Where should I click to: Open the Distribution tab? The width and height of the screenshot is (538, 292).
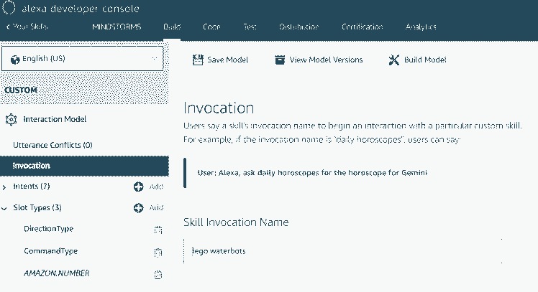click(298, 27)
